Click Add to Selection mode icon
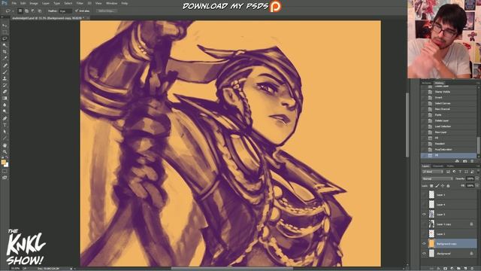This screenshot has height=271, width=481. (x=27, y=11)
